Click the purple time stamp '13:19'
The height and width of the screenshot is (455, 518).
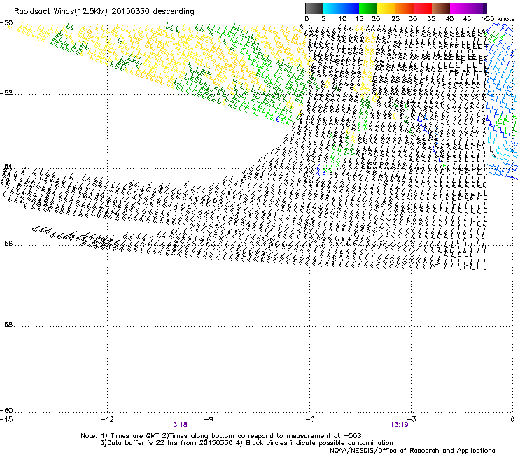tap(399, 425)
